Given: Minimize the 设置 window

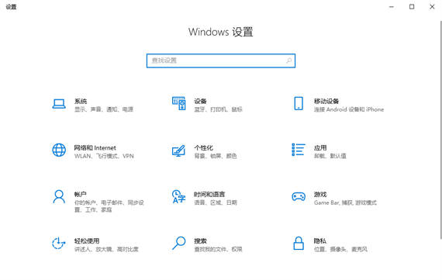Looking at the screenshot, I should (392, 7).
